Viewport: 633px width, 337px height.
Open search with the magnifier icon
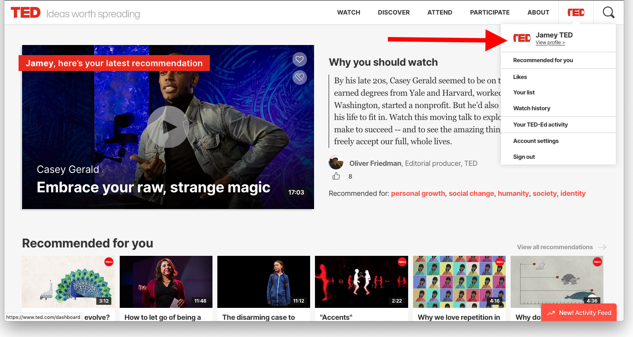[x=609, y=12]
